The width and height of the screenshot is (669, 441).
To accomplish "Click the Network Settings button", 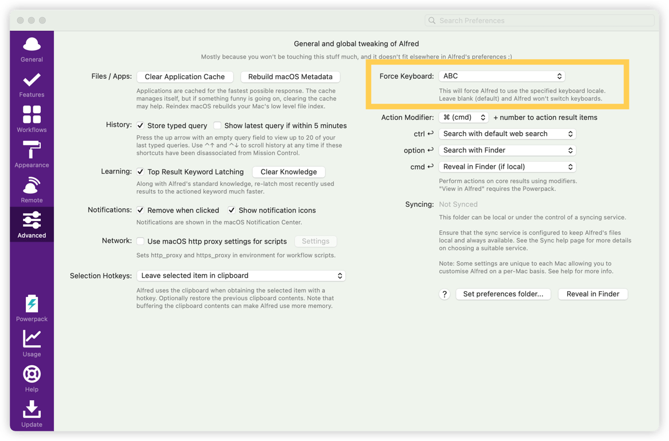I will click(x=316, y=241).
